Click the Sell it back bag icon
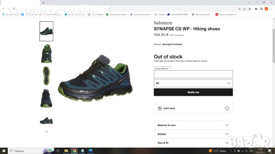 (x=159, y=108)
